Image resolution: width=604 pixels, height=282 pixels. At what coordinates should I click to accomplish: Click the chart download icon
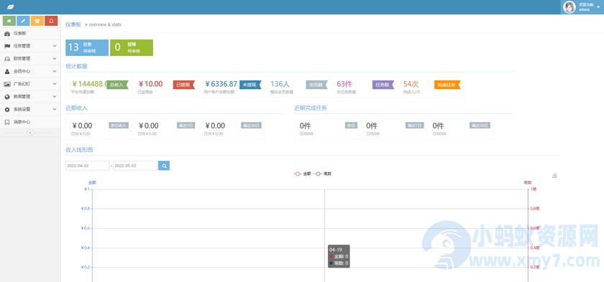point(554,175)
